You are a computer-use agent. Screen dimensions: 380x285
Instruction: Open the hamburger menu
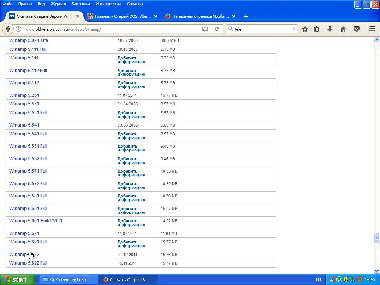(x=372, y=29)
